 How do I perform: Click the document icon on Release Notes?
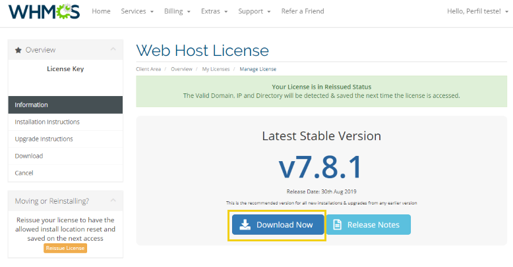pos(338,224)
